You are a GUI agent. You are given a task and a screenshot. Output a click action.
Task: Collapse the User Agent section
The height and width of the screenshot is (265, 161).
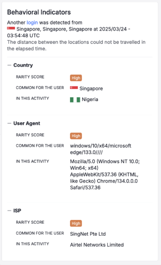[x=10, y=123]
